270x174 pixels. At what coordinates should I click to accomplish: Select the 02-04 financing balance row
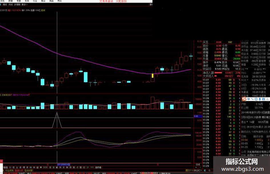click(x=255, y=140)
